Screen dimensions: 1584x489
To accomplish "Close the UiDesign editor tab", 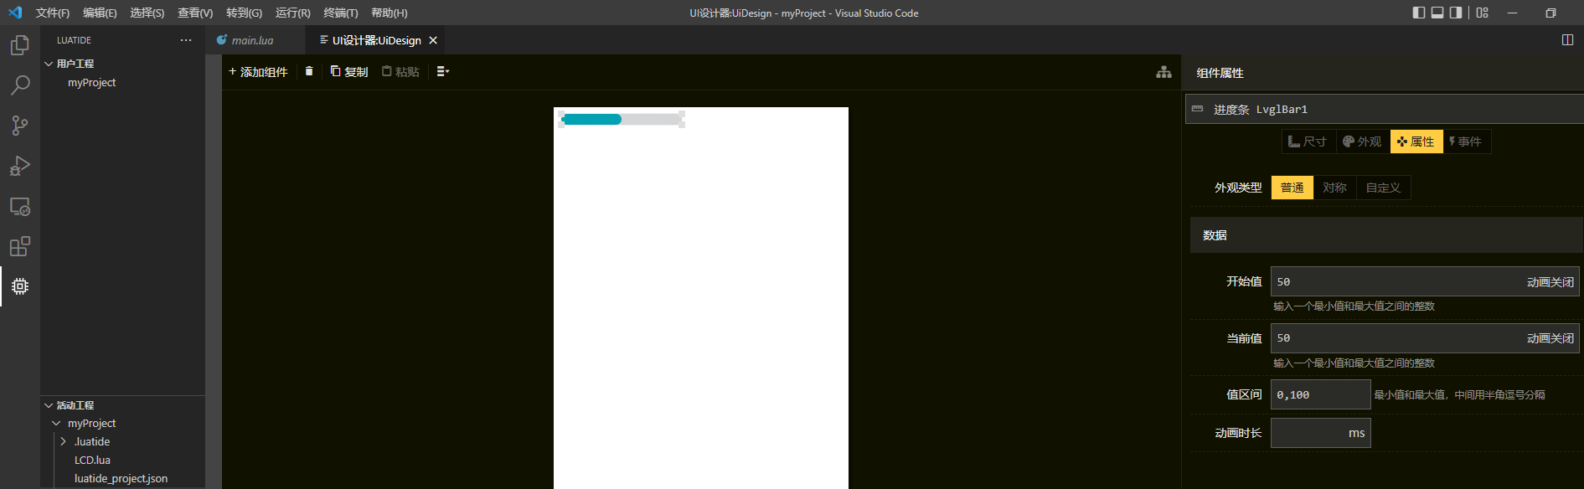I will [x=433, y=40].
